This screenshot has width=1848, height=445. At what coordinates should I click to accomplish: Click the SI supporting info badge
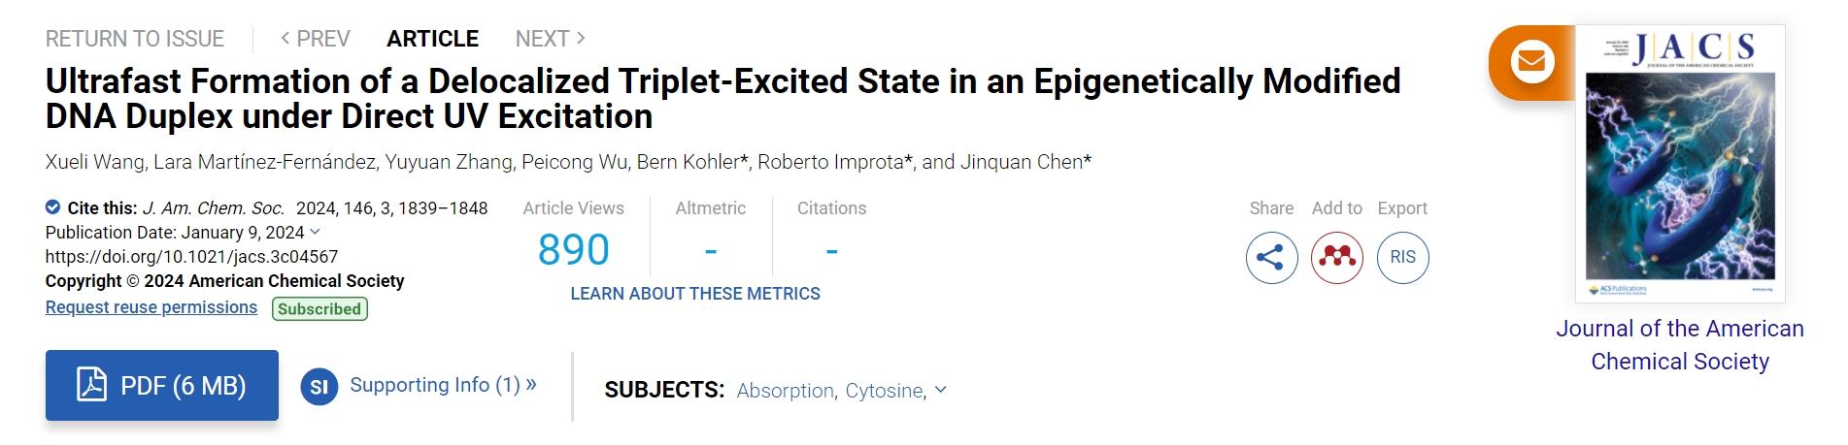click(x=319, y=387)
